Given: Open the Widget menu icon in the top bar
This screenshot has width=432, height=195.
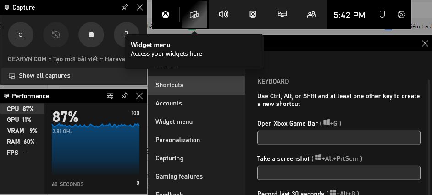Looking at the screenshot, I should point(194,15).
